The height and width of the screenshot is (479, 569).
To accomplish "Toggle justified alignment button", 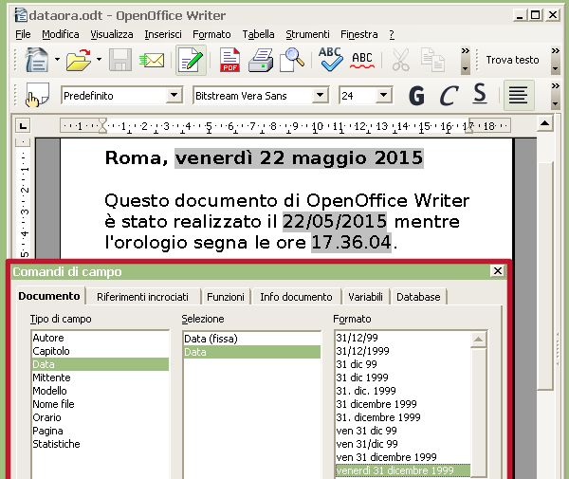I will click(x=518, y=96).
